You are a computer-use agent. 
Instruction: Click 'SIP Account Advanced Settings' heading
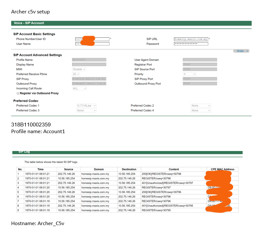[x=38, y=55]
